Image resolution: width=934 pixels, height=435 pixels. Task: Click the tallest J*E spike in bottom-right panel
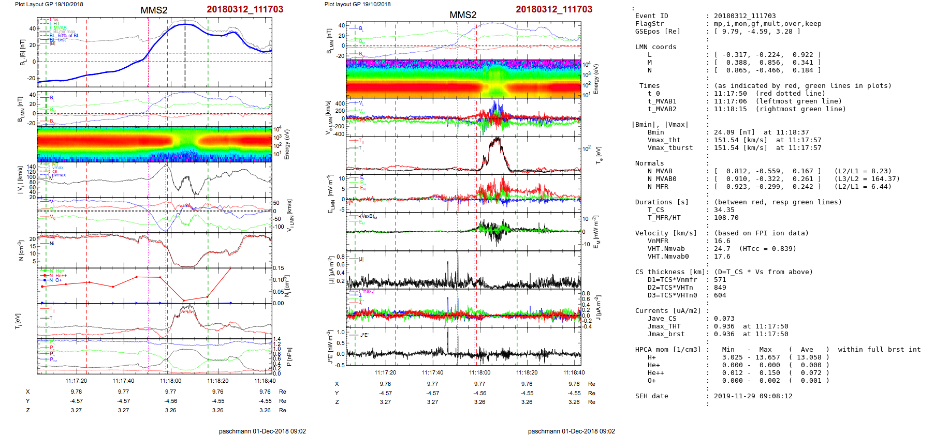point(448,331)
